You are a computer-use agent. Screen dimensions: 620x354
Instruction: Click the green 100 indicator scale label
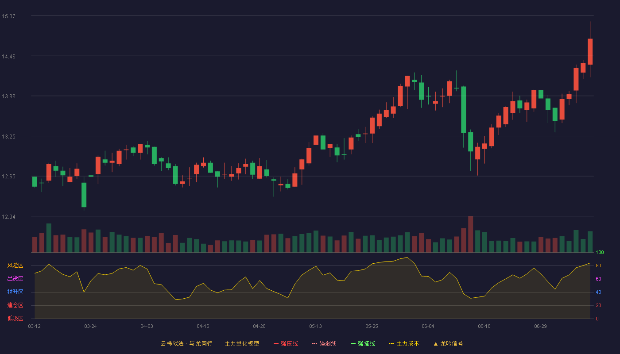[600, 253]
